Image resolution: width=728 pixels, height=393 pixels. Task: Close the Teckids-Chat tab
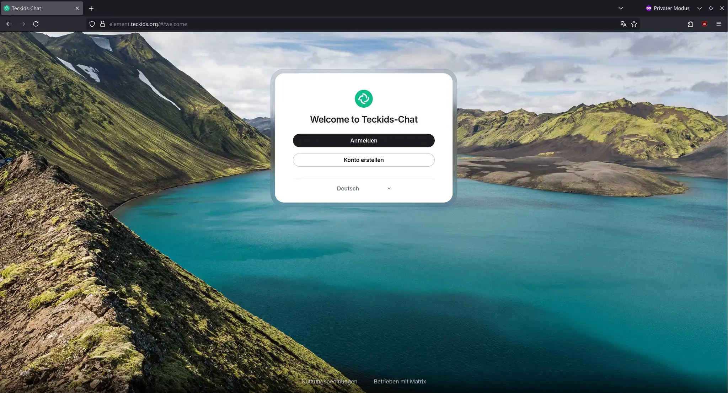tap(77, 8)
